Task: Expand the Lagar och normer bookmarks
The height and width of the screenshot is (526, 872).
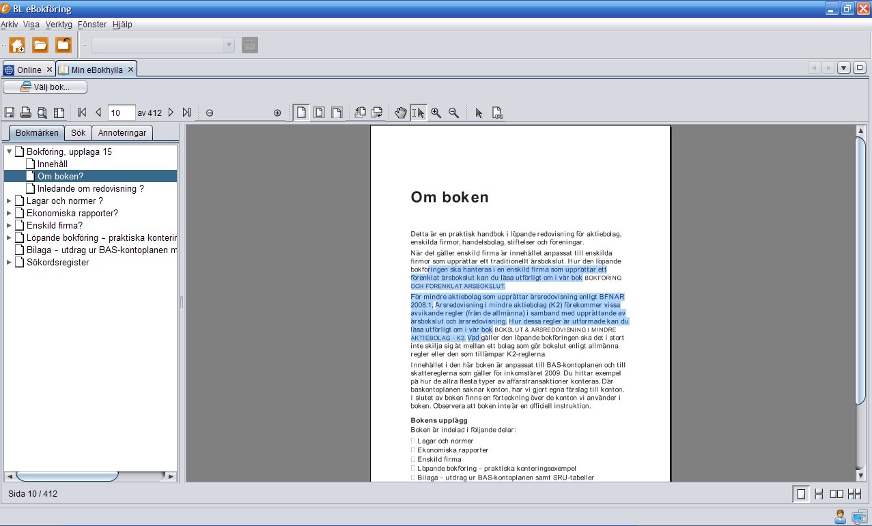Action: pyautogui.click(x=10, y=201)
